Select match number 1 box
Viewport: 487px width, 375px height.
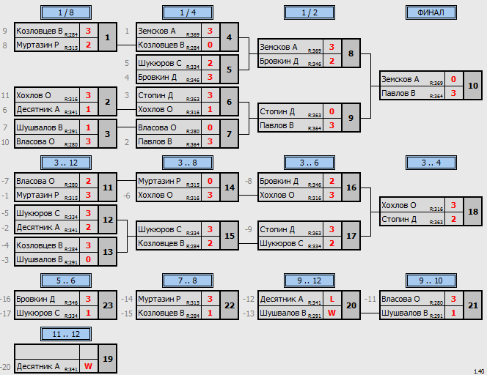click(108, 37)
